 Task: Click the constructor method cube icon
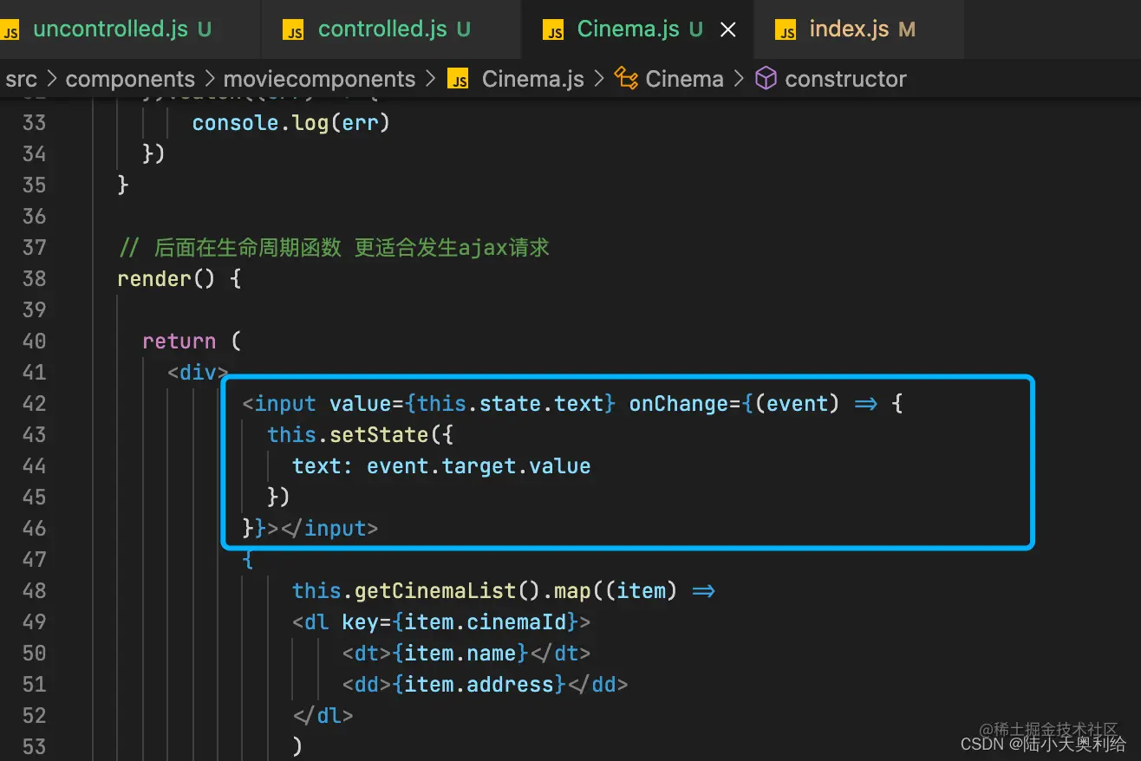tap(766, 79)
